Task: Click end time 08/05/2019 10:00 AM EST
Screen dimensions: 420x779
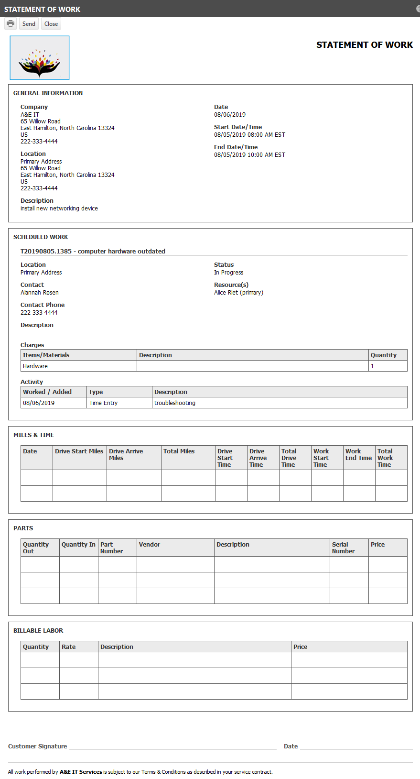Action: (x=249, y=155)
